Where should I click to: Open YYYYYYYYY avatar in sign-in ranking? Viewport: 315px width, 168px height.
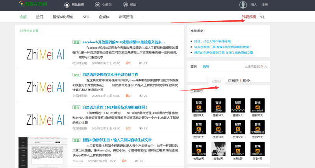click(238, 105)
